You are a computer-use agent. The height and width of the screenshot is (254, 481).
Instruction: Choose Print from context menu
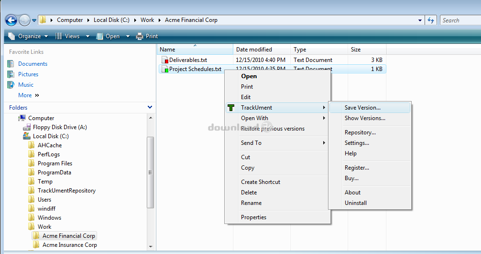247,87
